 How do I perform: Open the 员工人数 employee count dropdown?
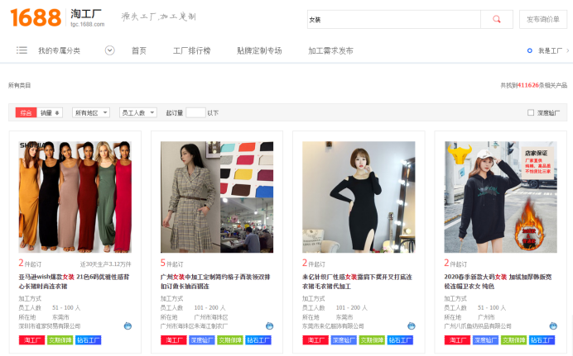138,112
